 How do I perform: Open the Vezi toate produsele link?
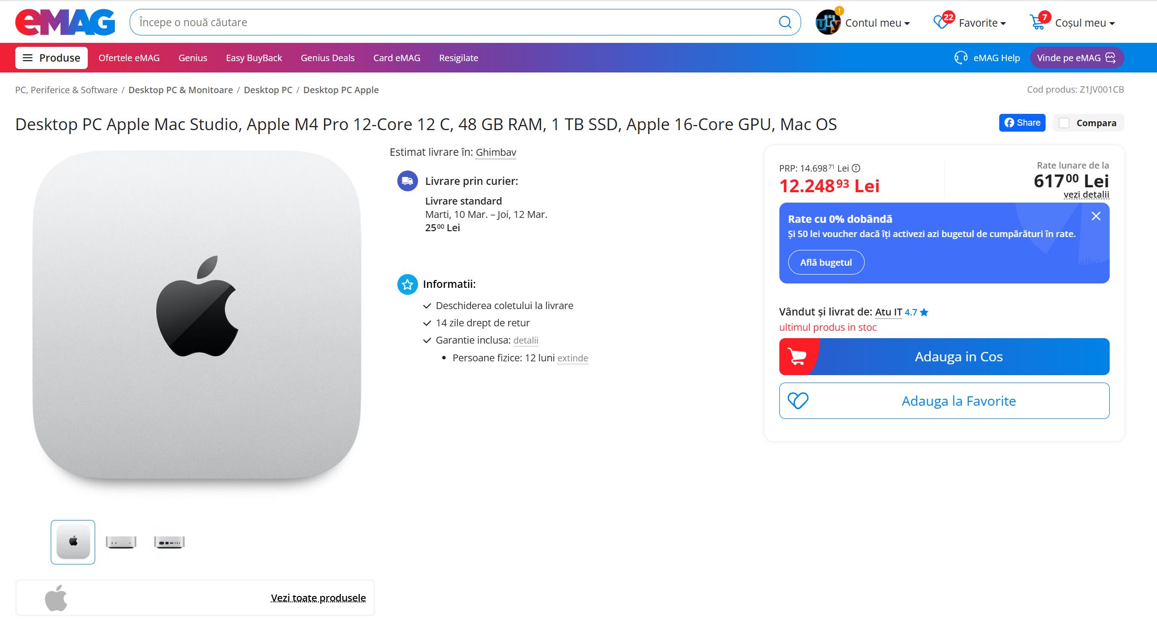pos(318,598)
